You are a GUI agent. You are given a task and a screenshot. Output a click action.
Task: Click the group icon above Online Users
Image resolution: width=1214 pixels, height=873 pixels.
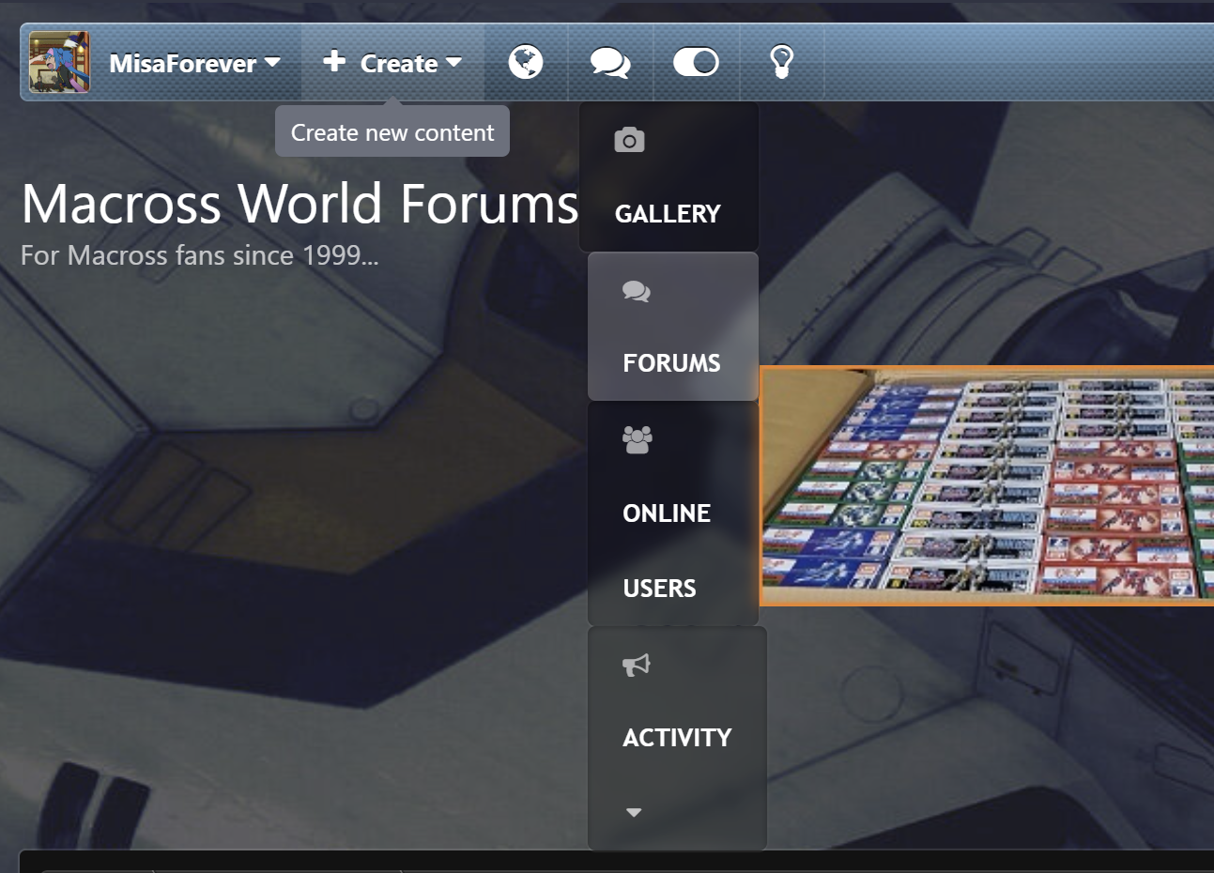click(638, 440)
